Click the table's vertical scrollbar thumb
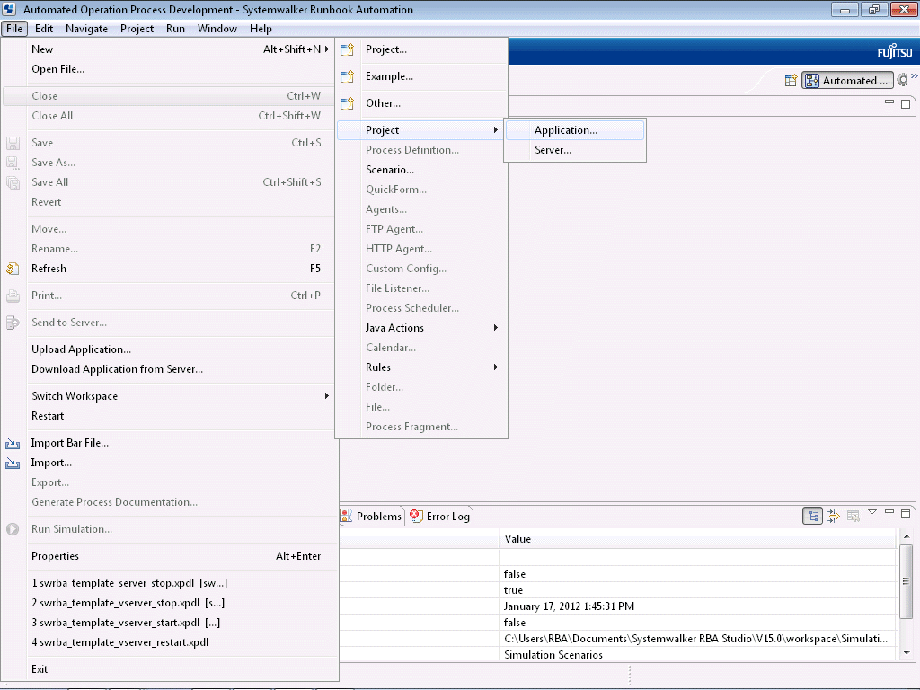This screenshot has height=690, width=920. click(x=907, y=581)
